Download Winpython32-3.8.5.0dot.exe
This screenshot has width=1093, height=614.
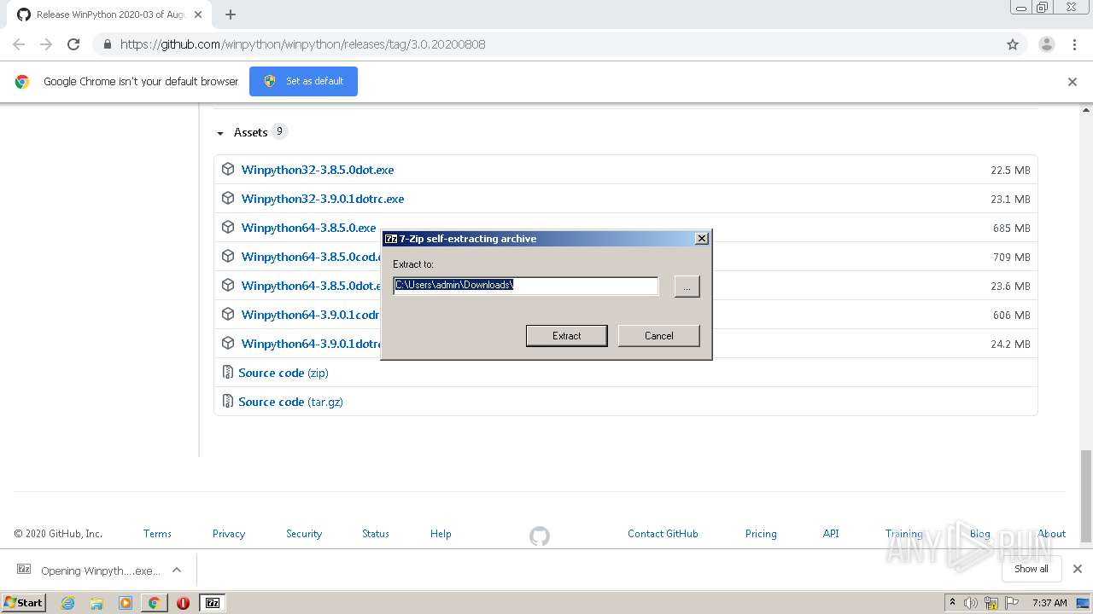318,170
